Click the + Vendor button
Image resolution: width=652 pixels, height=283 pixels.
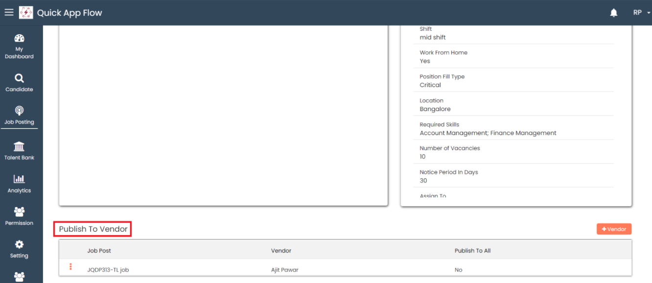614,229
